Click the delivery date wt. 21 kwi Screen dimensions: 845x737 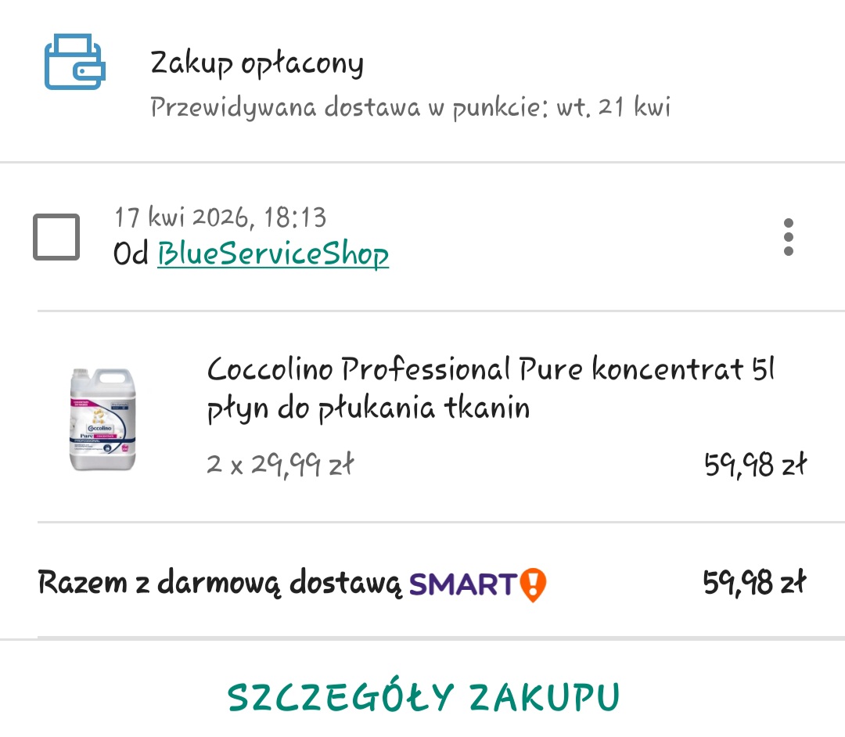pos(613,107)
